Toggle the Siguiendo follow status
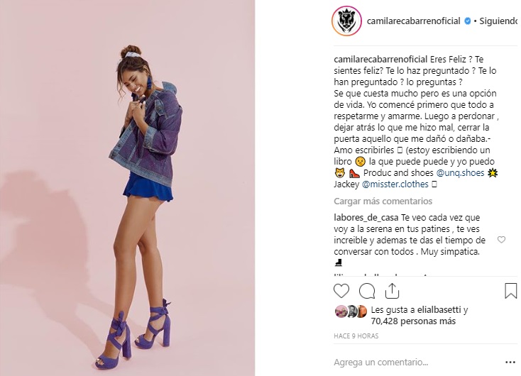Viewport: 521px width, 376px height. [x=498, y=21]
